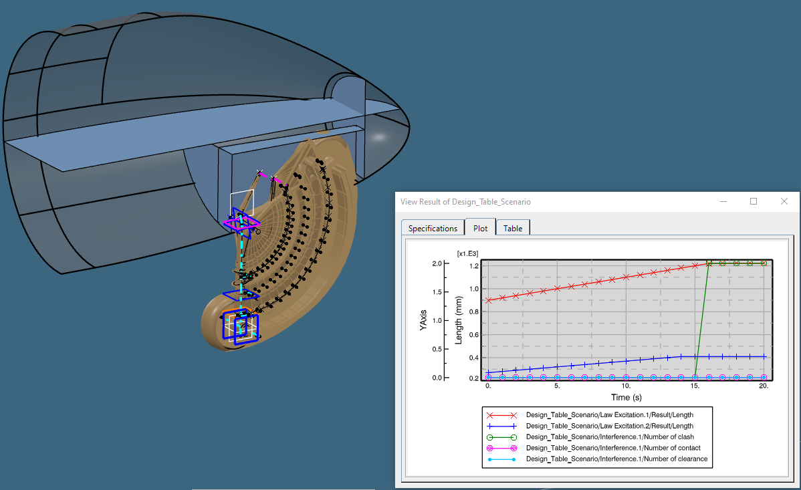The height and width of the screenshot is (490, 801).
Task: Click the YAxis label on the plot
Action: (x=424, y=320)
